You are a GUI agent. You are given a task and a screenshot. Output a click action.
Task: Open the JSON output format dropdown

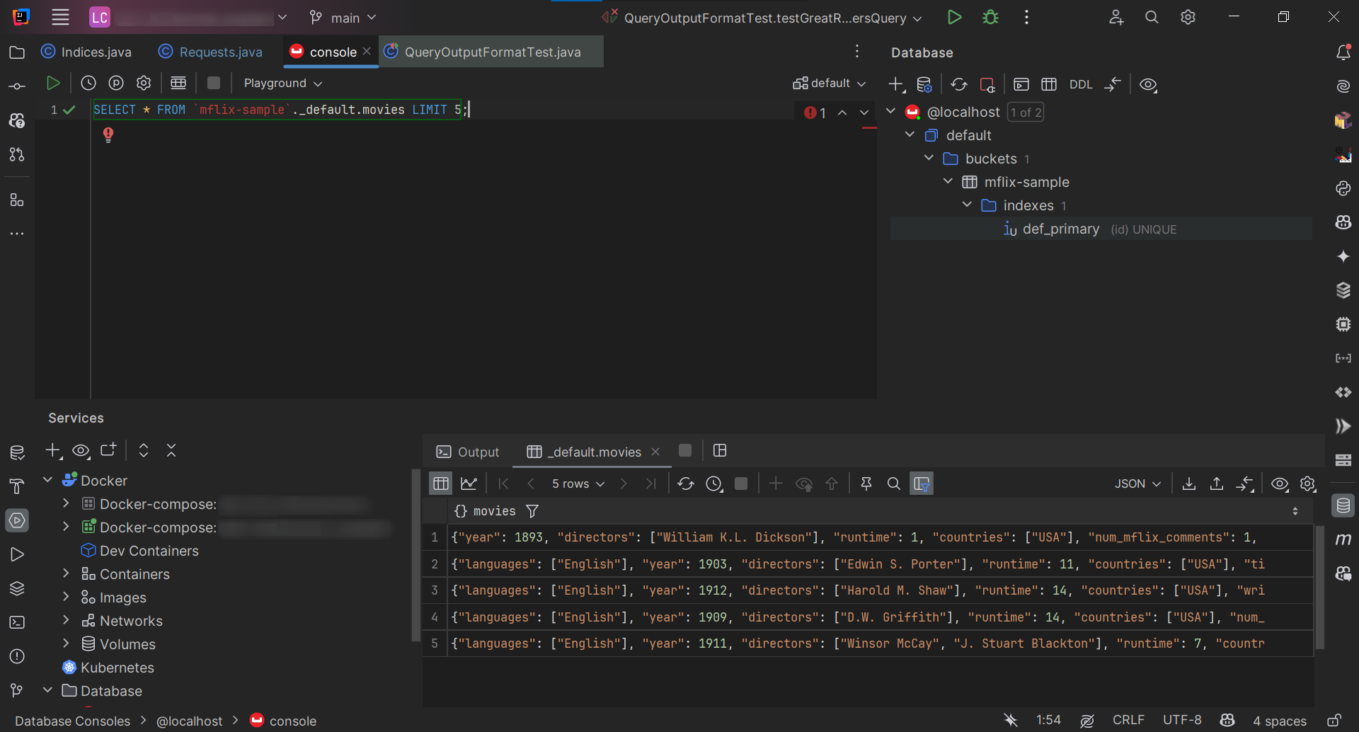pyautogui.click(x=1137, y=484)
